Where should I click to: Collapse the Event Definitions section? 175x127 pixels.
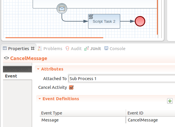(x=39, y=99)
